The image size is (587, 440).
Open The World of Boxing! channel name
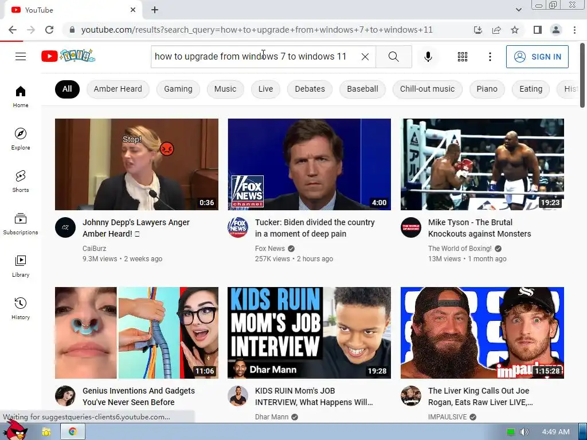(460, 249)
